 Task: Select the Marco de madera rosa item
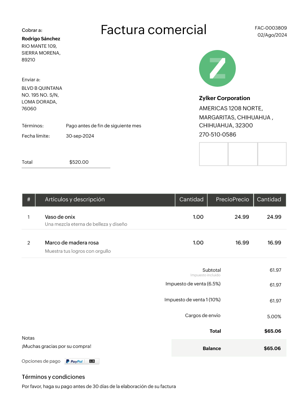(x=72, y=243)
